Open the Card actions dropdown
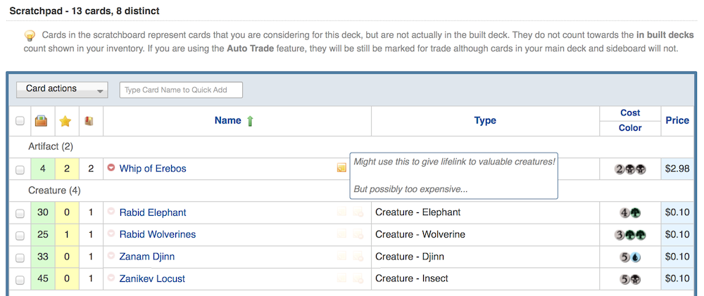This screenshot has height=296, width=704. [62, 89]
